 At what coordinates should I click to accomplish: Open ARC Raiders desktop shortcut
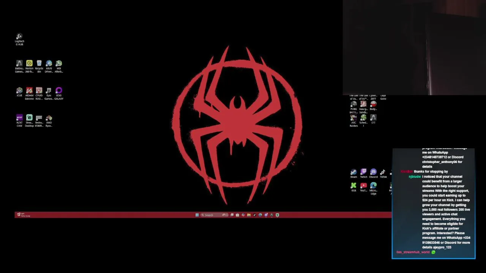[353, 121]
